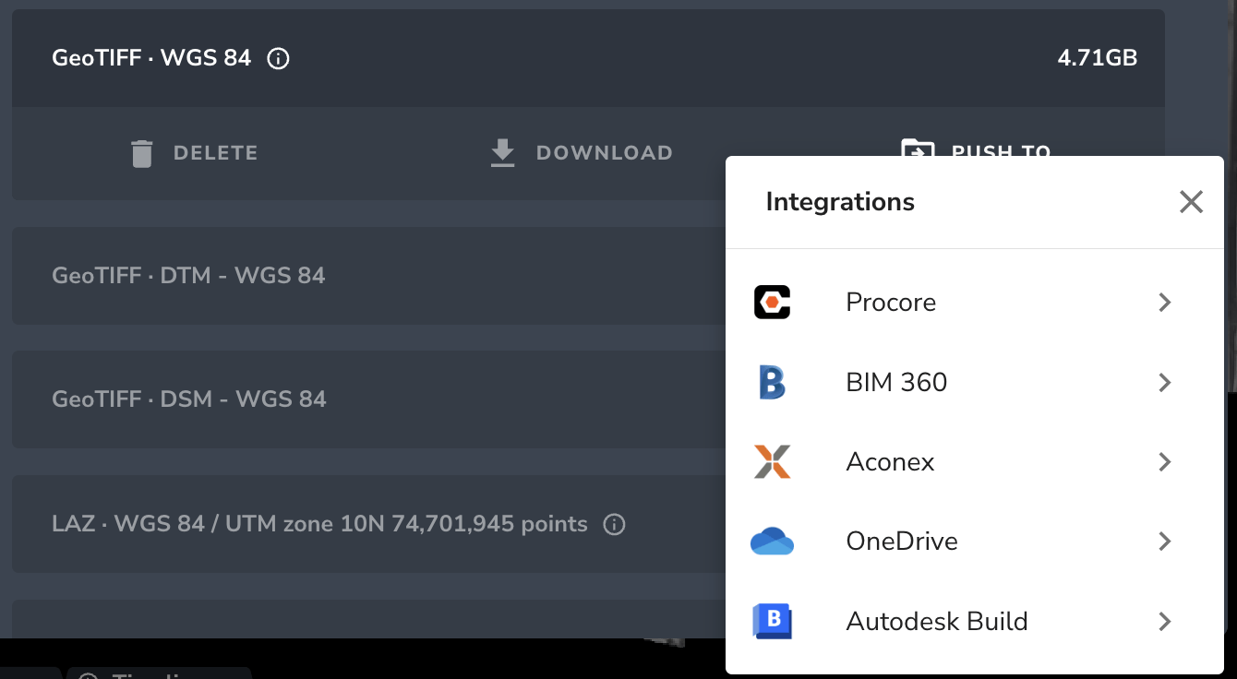The width and height of the screenshot is (1237, 679).
Task: Click the trash icon next to DELETE
Action: pyautogui.click(x=141, y=152)
